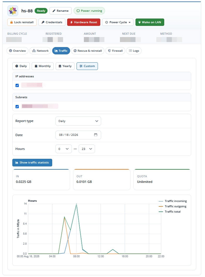
Task: Click chart icon on Show traffic statistic
Action: [17, 163]
